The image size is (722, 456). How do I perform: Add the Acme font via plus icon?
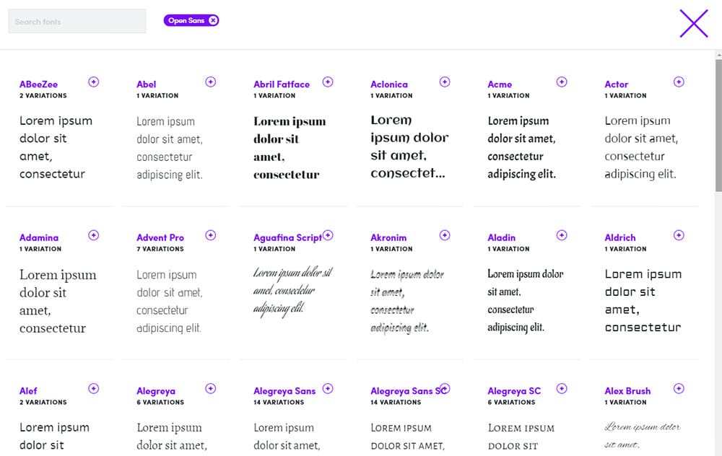pos(562,82)
